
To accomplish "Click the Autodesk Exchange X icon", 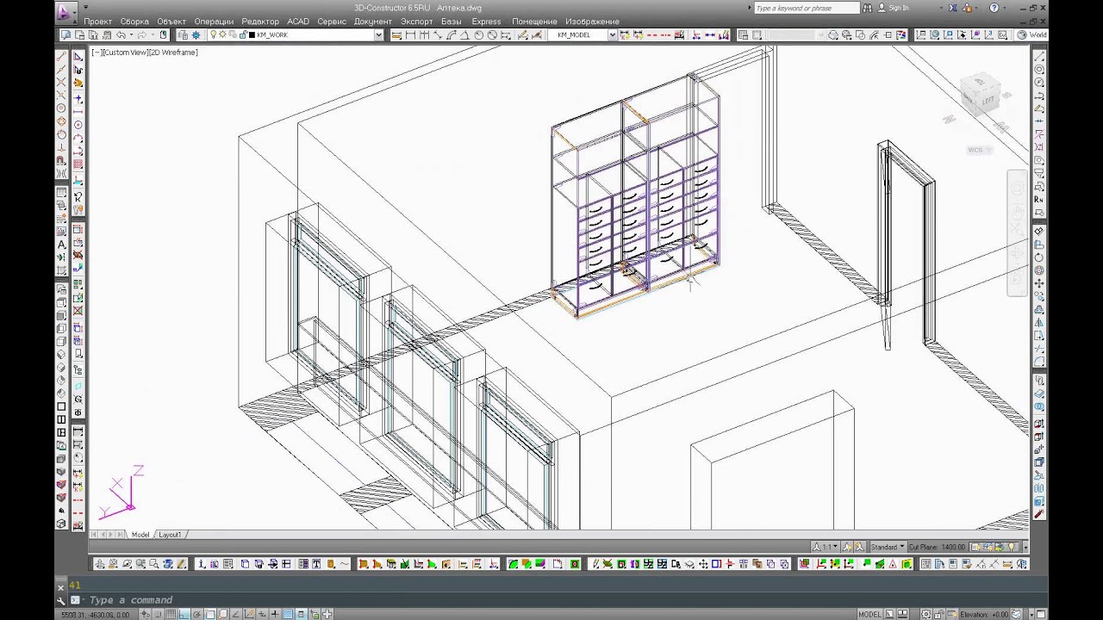I will tap(953, 8).
